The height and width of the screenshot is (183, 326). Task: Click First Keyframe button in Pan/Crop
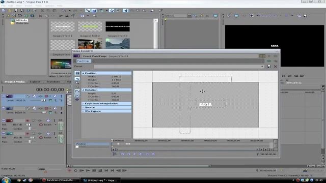pyautogui.click(x=122, y=154)
